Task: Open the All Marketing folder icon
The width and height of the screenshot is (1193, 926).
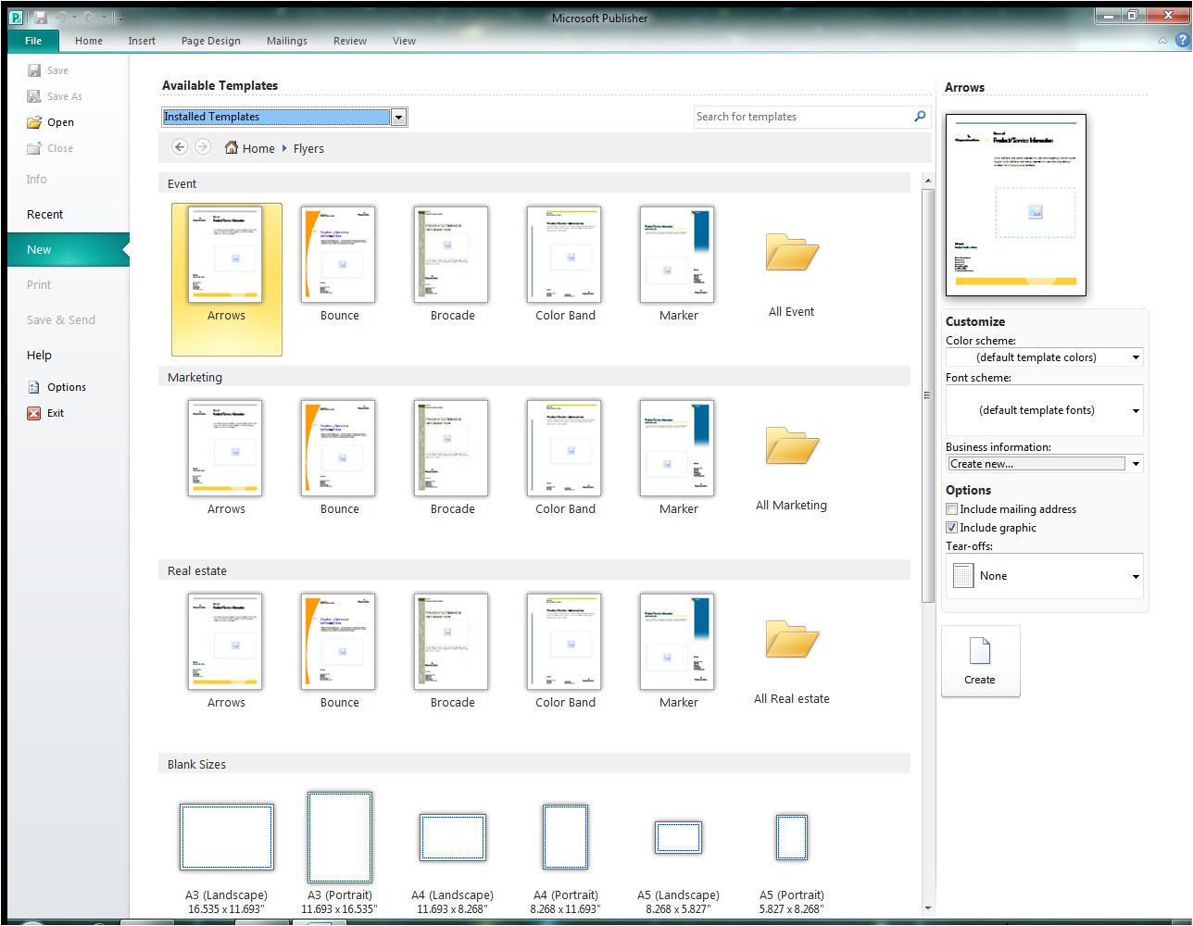Action: click(x=792, y=446)
